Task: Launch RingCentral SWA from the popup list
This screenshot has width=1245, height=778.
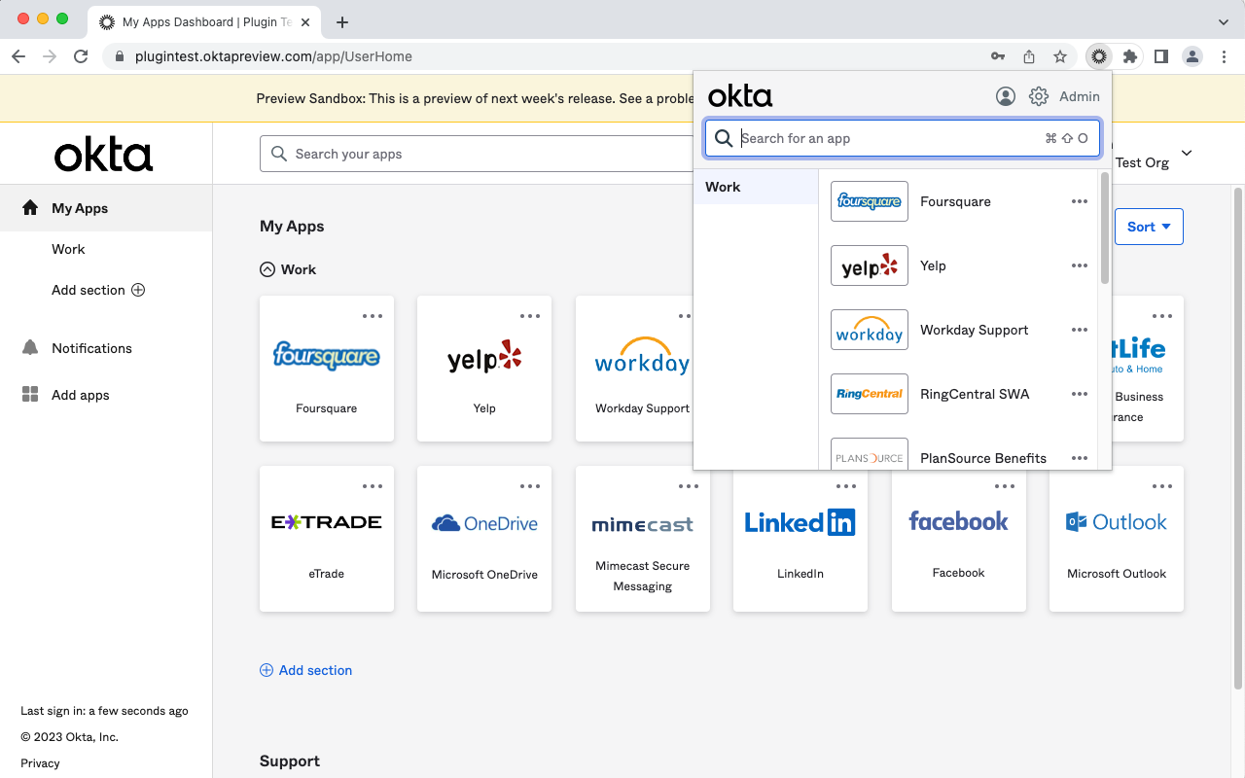Action: point(975,394)
